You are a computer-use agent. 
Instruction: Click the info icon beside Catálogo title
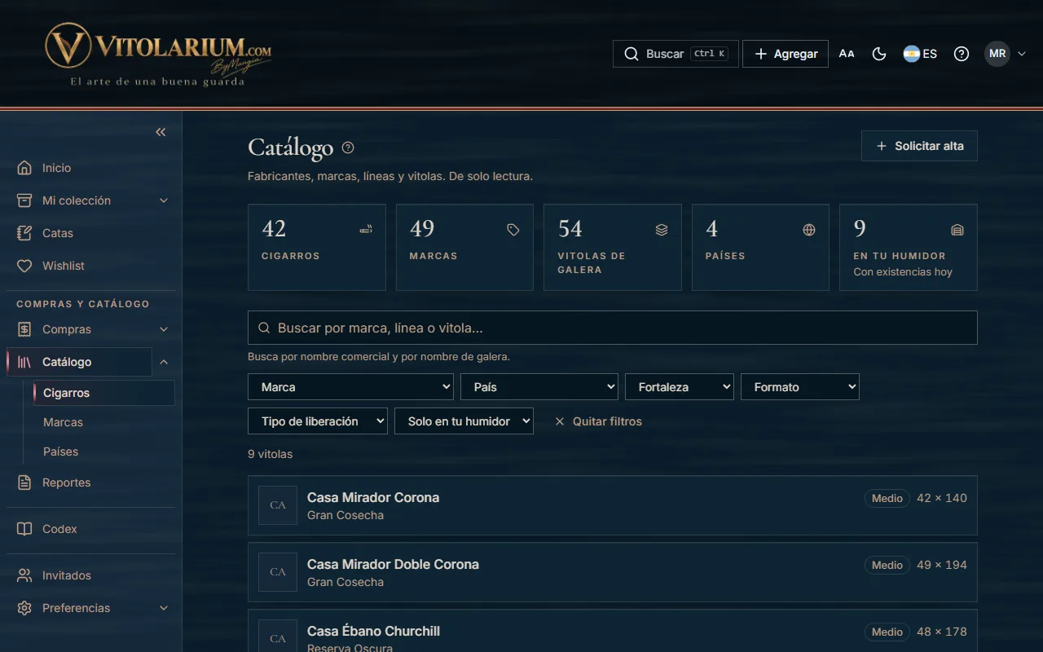tap(348, 148)
